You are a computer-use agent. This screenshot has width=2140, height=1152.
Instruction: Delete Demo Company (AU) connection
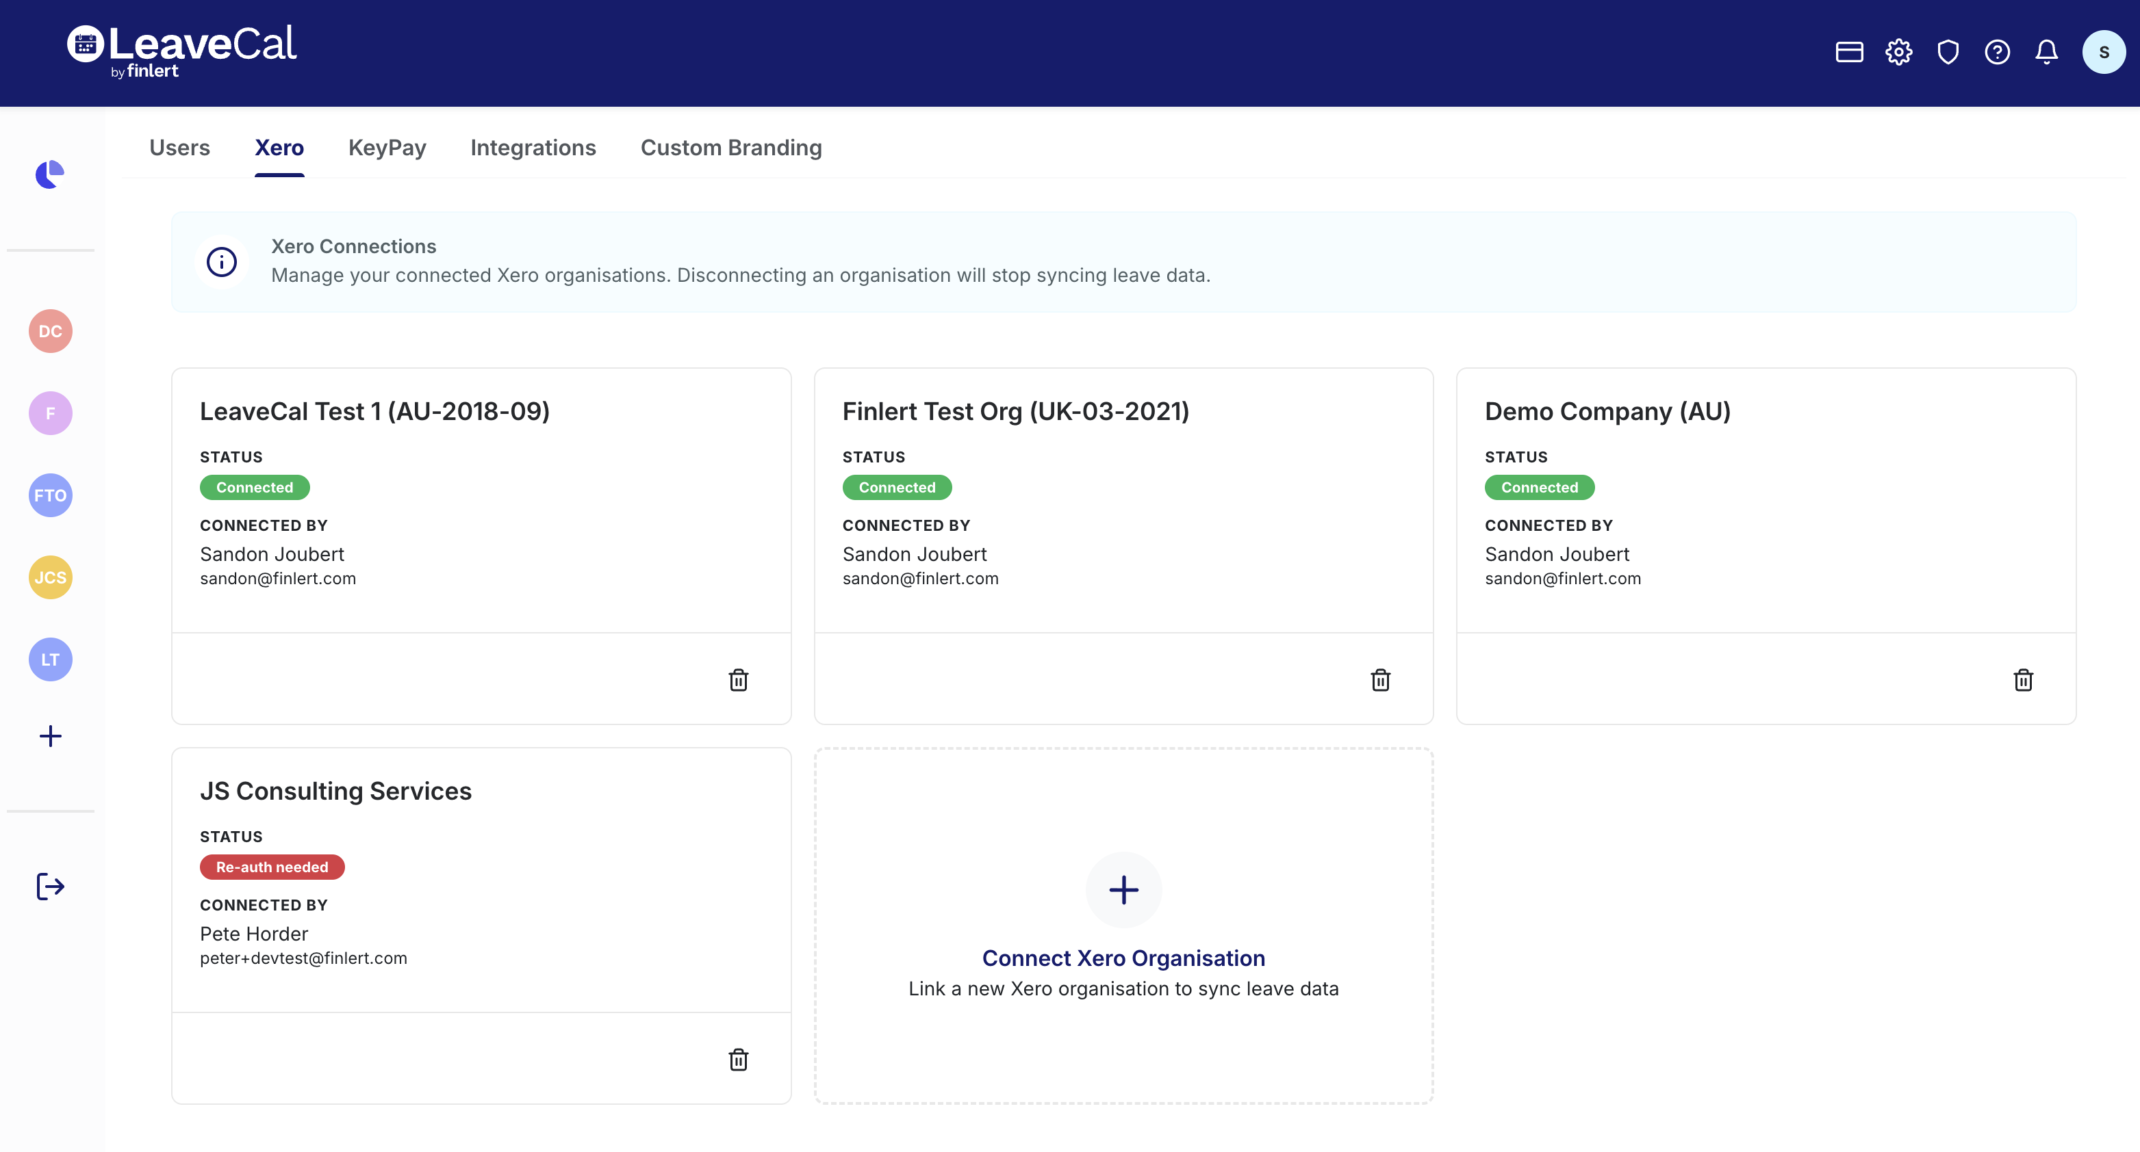tap(2024, 681)
